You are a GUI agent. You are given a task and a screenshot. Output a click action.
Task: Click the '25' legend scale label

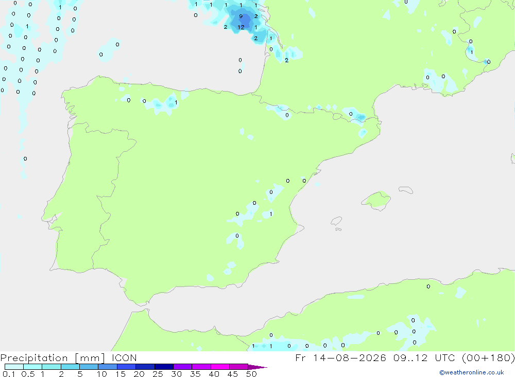point(158,374)
